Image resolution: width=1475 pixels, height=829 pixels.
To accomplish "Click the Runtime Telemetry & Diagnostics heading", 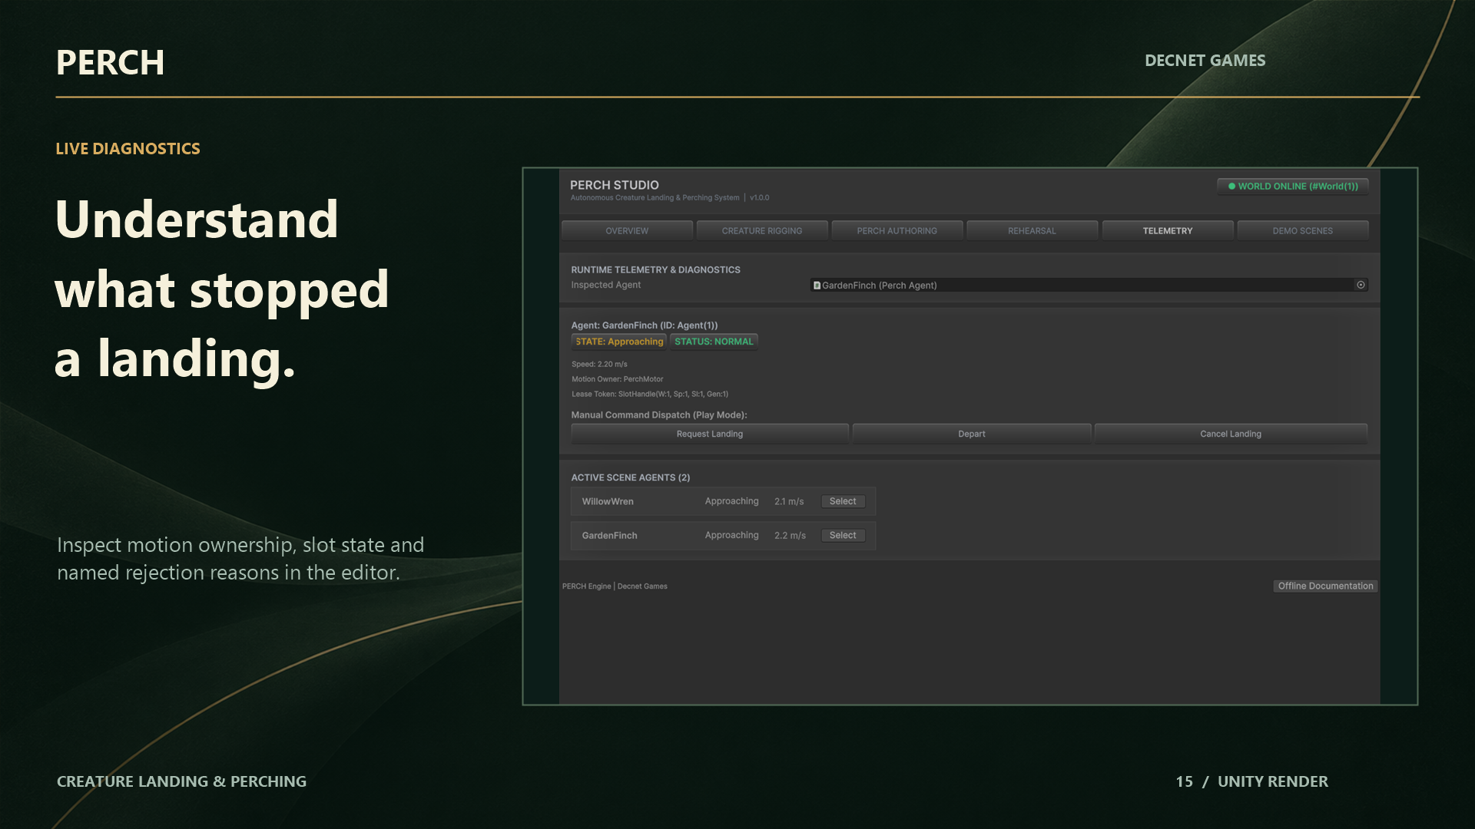I will [655, 270].
